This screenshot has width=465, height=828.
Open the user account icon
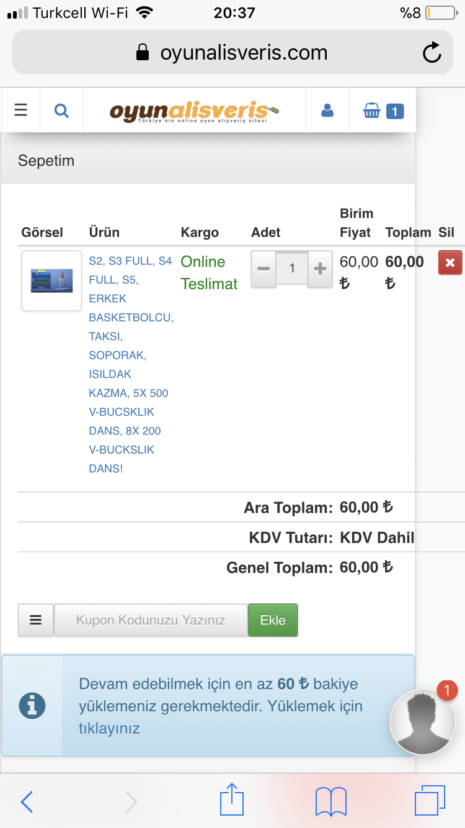pos(327,110)
